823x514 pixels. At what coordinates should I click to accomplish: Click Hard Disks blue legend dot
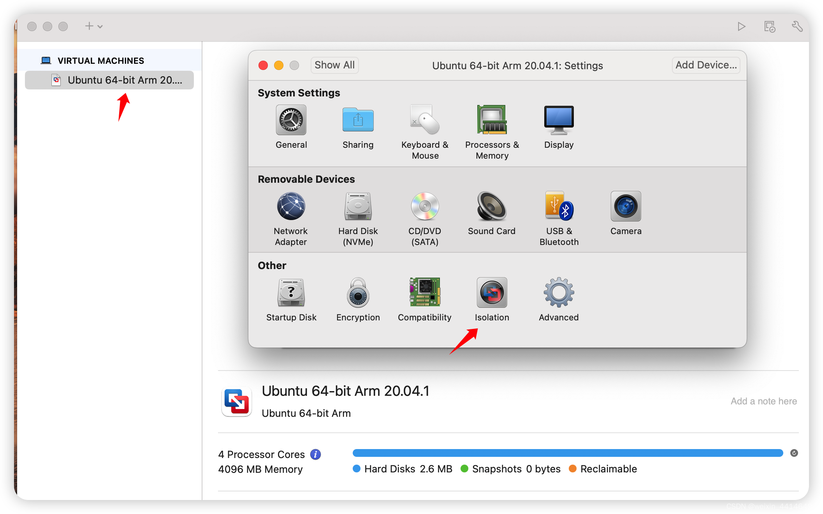click(x=356, y=469)
